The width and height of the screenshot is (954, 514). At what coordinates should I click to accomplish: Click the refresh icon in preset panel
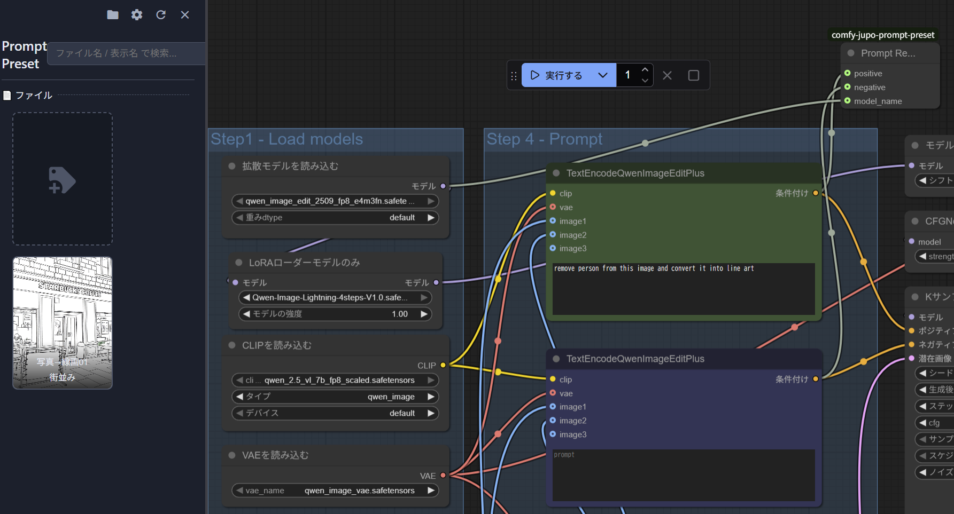(x=161, y=15)
